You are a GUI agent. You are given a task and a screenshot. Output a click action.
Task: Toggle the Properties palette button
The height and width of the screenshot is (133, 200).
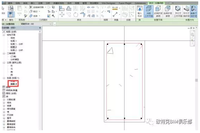pyautogui.click(x=11, y=14)
